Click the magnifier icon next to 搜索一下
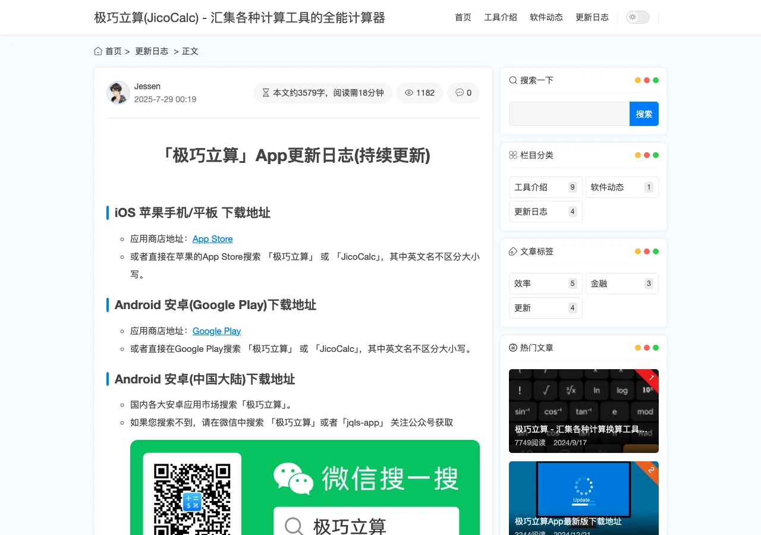The image size is (761, 535). click(x=513, y=80)
